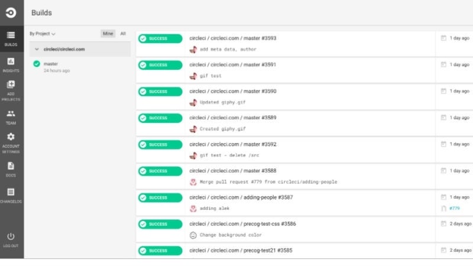
Task: Click commit message 'Updated giphy.gif'
Action: coord(223,102)
